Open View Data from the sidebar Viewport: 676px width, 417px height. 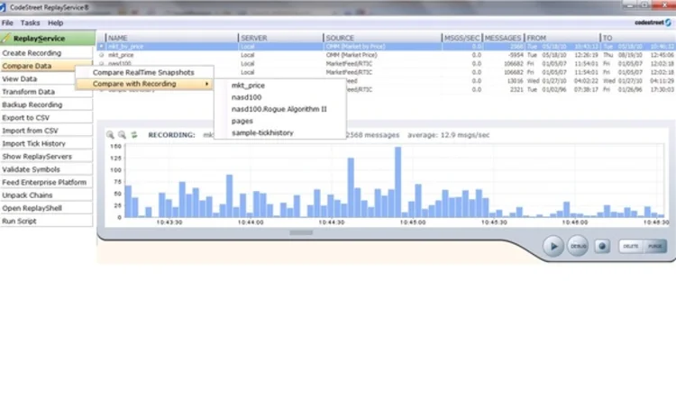click(x=38, y=79)
